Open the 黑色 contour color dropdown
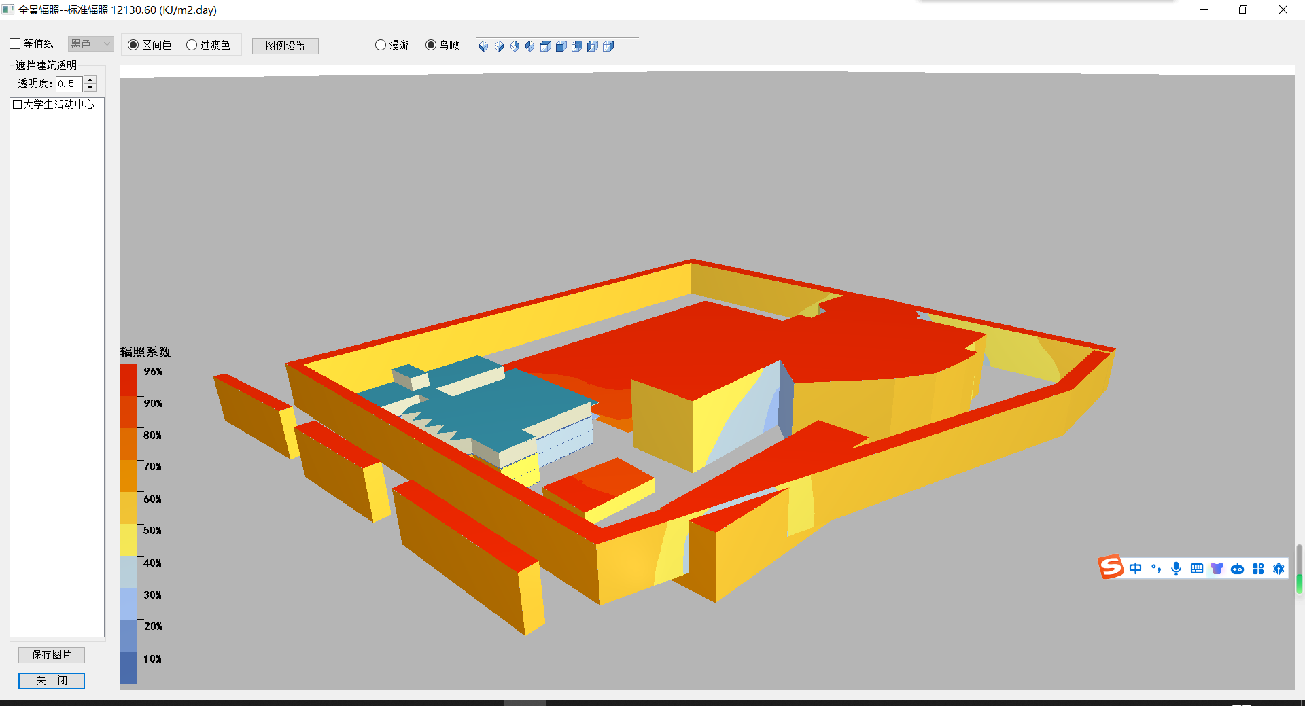 point(90,44)
